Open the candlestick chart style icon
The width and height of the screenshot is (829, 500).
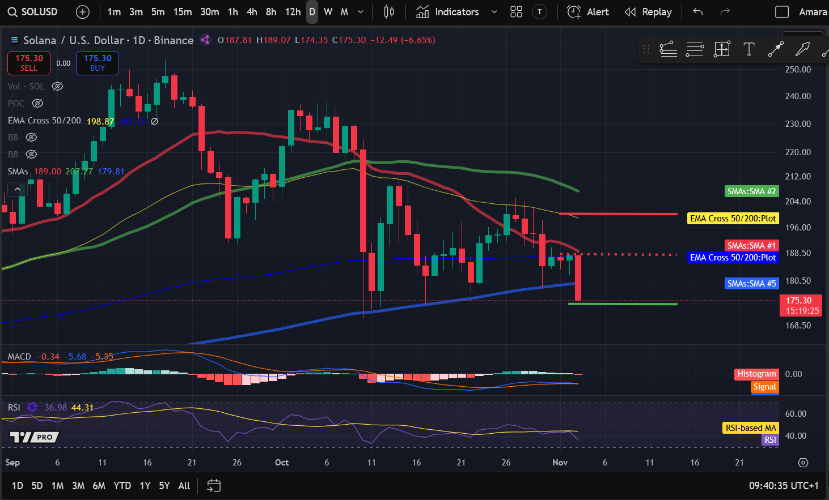click(389, 11)
